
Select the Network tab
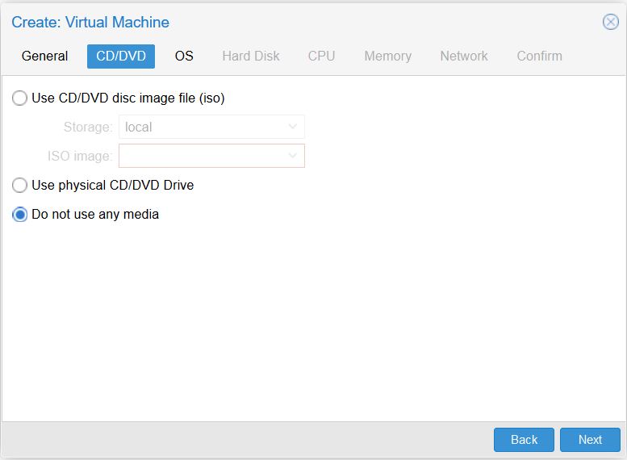coord(464,56)
